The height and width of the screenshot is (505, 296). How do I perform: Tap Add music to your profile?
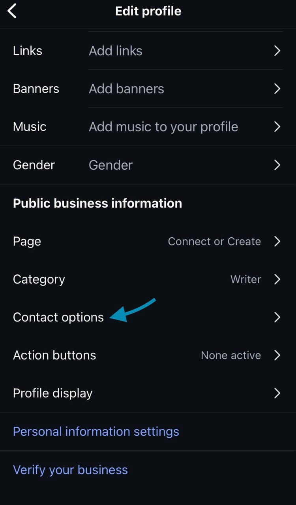coord(163,127)
